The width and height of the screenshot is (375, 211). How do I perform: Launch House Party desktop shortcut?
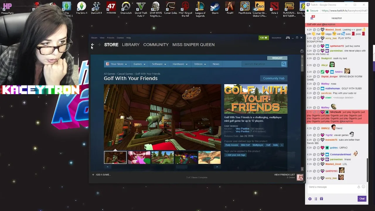click(7, 8)
